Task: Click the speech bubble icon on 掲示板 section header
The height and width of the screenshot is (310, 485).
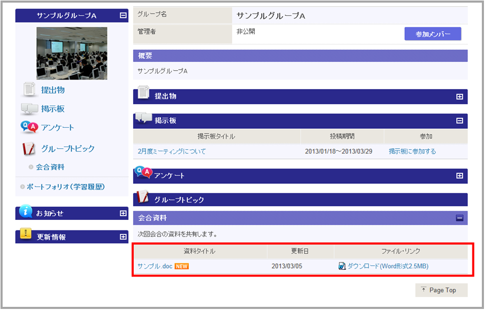Action: [x=144, y=118]
